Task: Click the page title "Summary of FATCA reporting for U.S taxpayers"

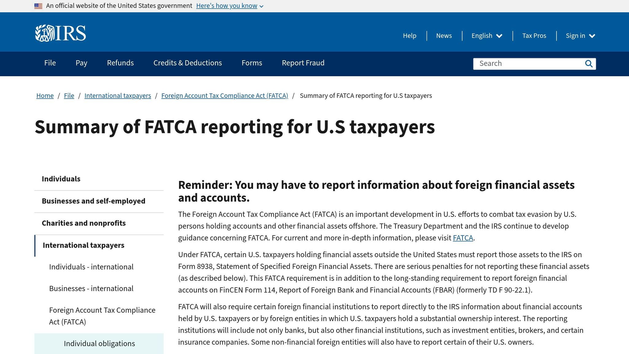Action: [x=235, y=127]
